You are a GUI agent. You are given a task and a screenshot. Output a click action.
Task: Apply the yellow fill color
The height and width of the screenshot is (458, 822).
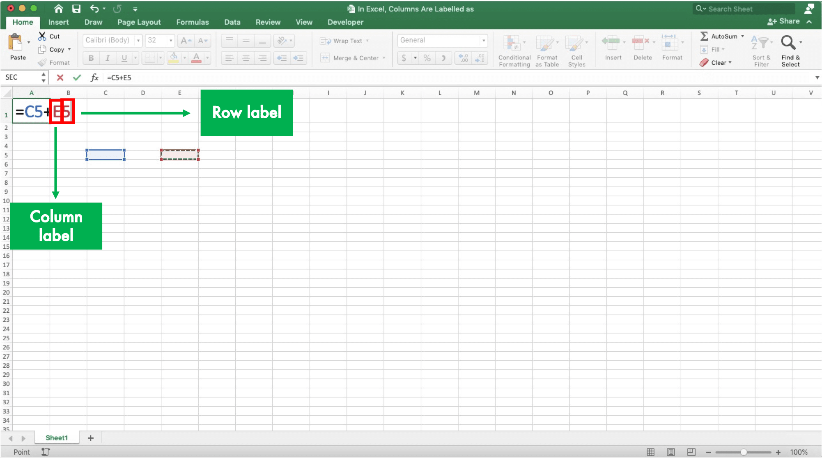(174, 58)
